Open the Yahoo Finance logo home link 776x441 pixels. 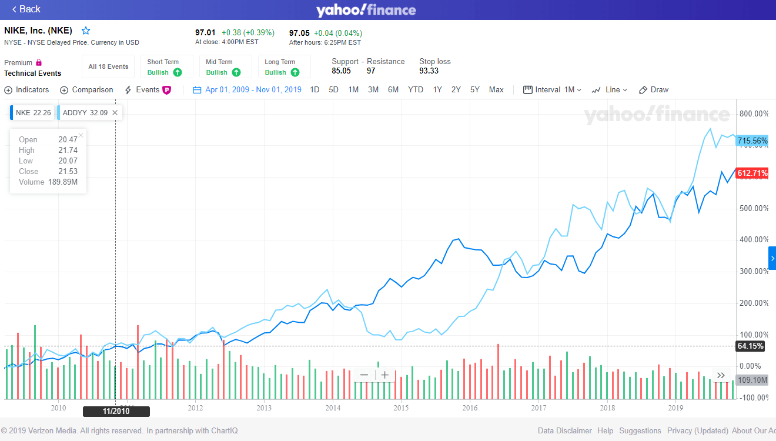[366, 10]
